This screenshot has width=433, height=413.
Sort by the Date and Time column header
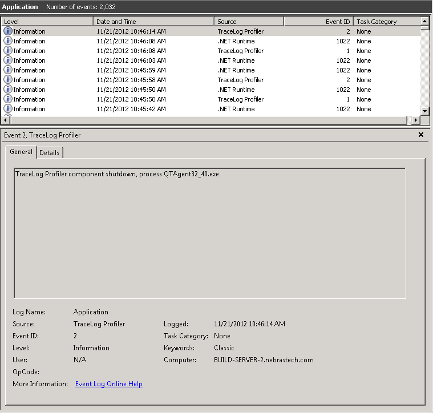tap(154, 22)
